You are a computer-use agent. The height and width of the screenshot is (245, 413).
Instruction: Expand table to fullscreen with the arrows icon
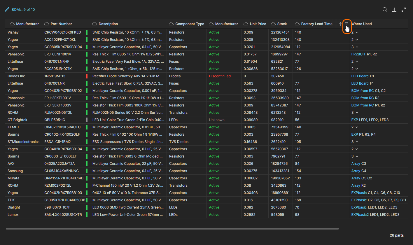click(x=404, y=10)
